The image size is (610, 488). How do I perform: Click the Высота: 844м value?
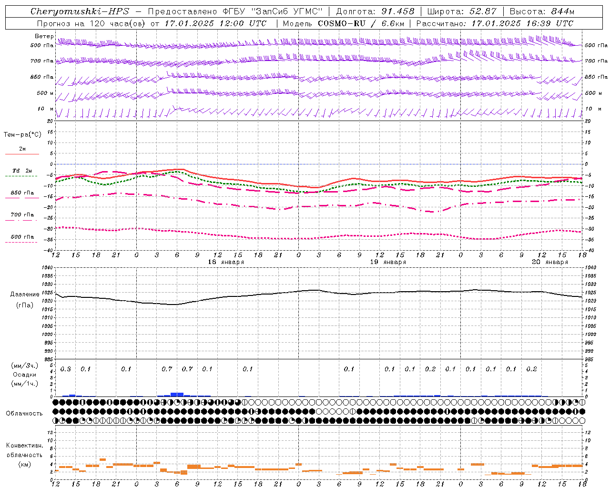[x=542, y=11]
